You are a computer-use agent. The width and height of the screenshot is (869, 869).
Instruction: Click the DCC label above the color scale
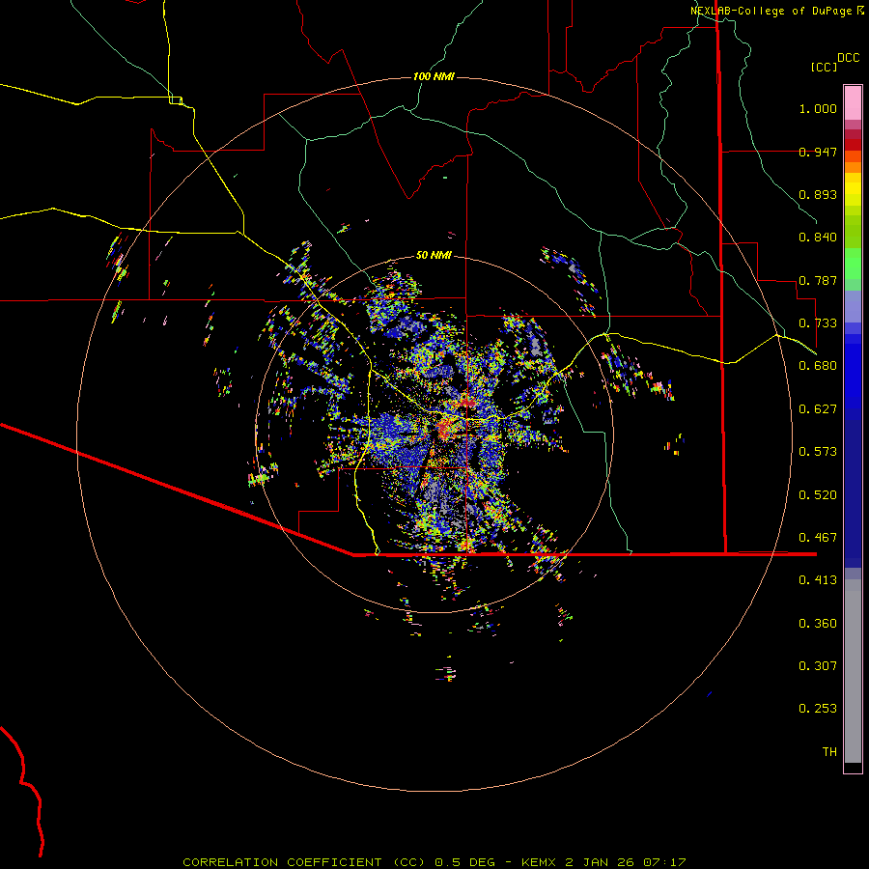tap(848, 58)
